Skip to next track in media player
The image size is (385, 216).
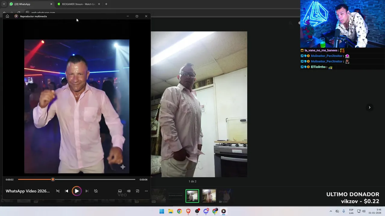click(x=87, y=191)
